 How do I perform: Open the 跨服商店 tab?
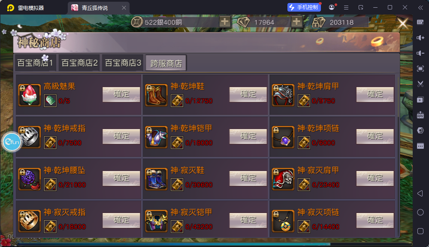[166, 63]
